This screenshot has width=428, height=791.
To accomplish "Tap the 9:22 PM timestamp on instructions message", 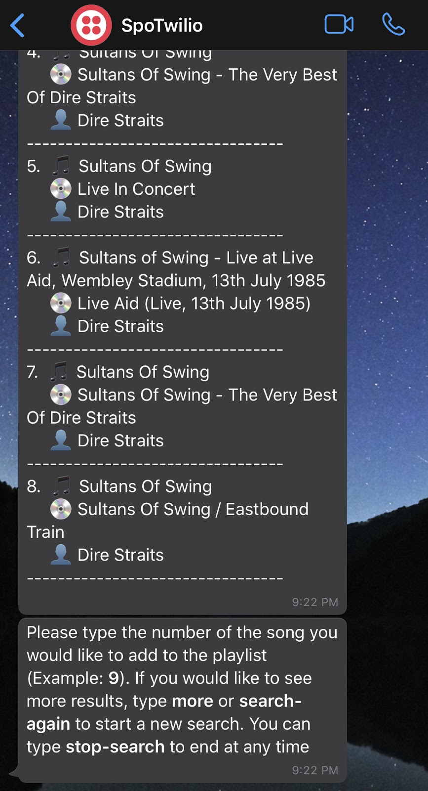I will tap(315, 770).
